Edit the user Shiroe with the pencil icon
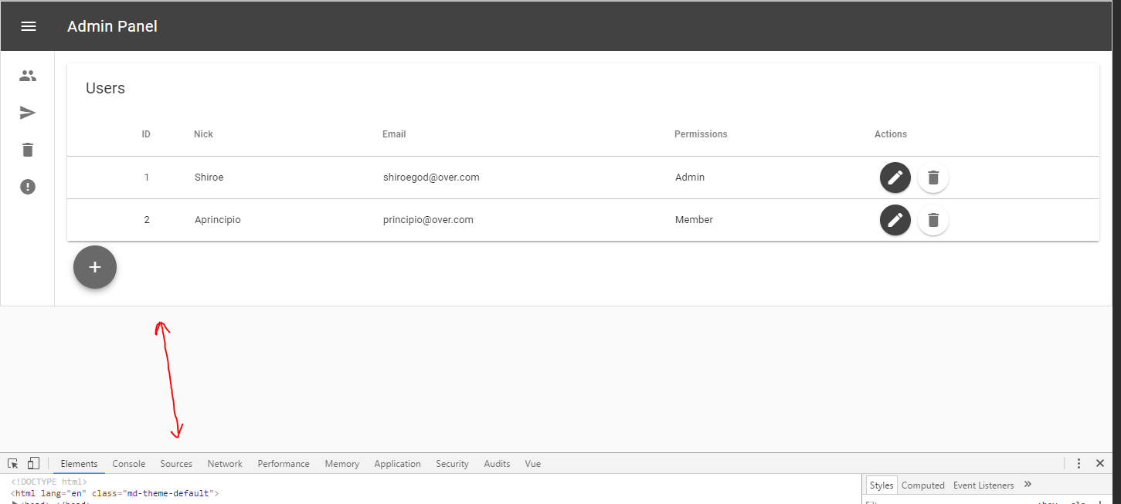Image resolution: width=1121 pixels, height=504 pixels. coord(895,178)
